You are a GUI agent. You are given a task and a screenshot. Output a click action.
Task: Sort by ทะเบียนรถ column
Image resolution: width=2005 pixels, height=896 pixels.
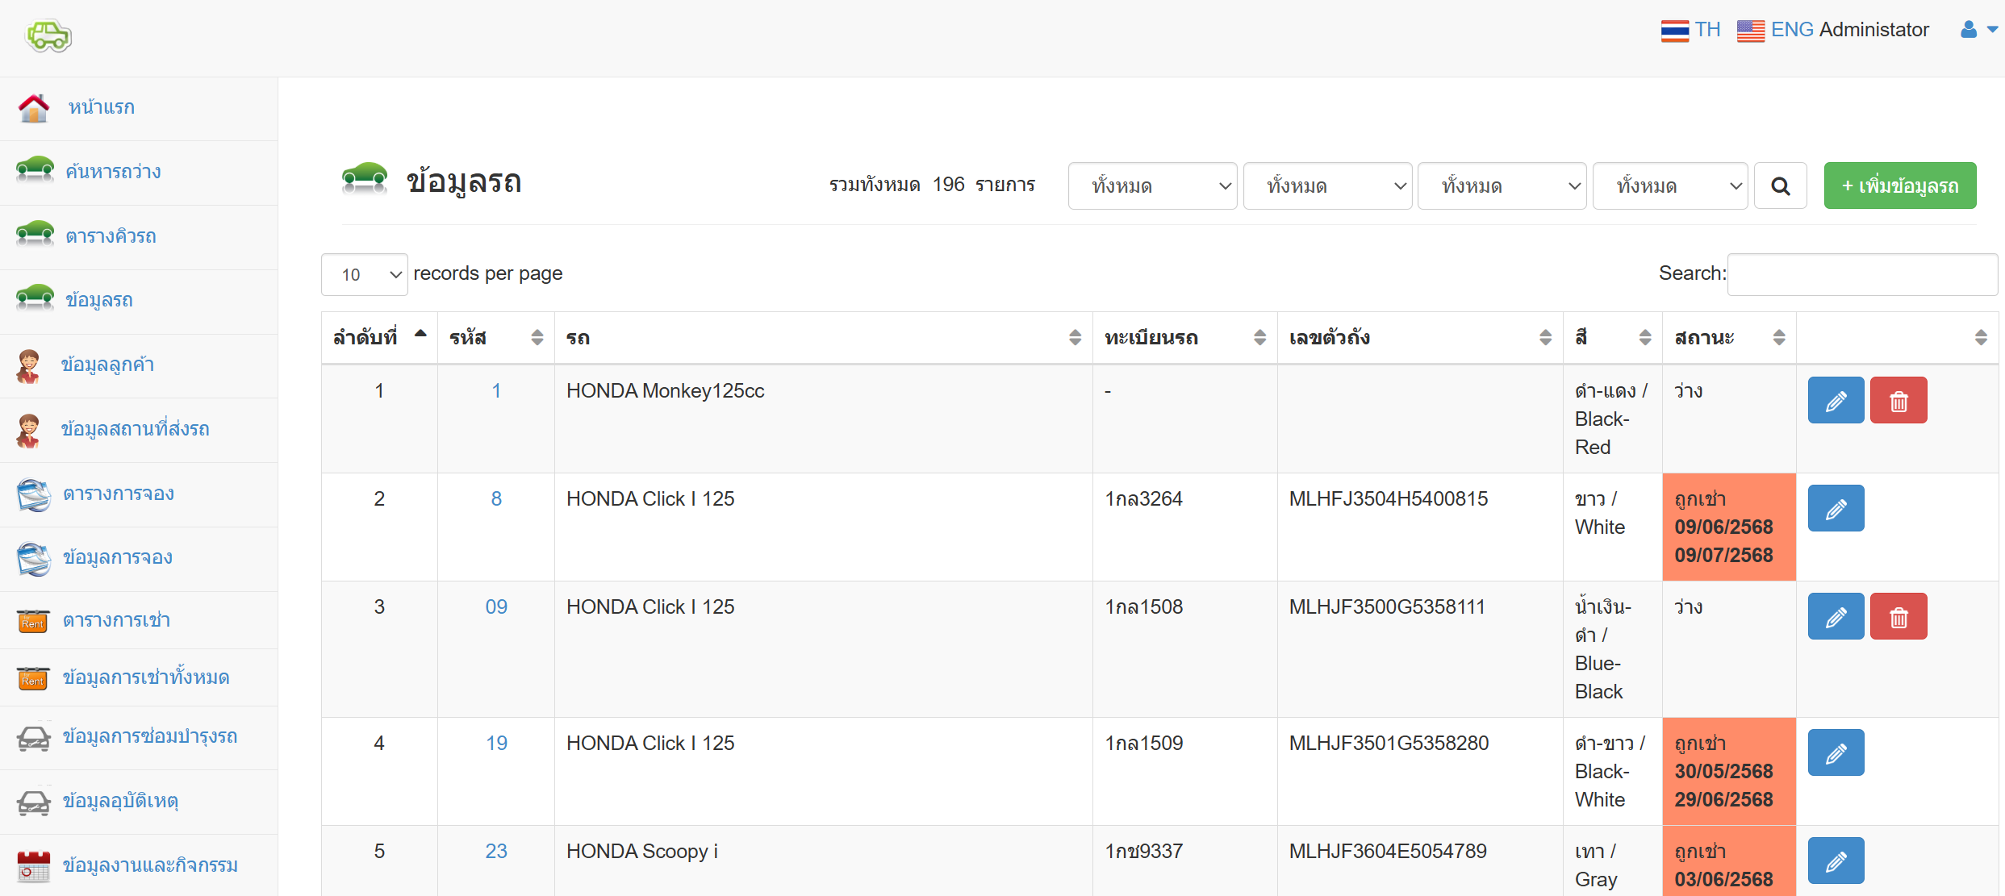1185,338
